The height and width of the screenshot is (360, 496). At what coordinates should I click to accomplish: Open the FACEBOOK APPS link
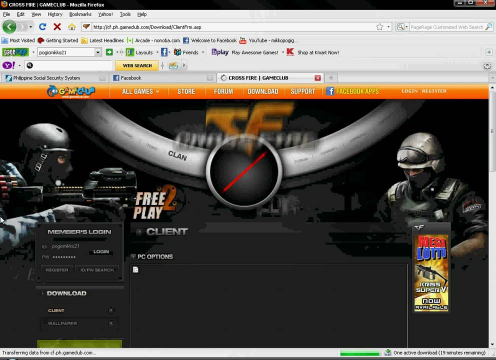pyautogui.click(x=357, y=91)
